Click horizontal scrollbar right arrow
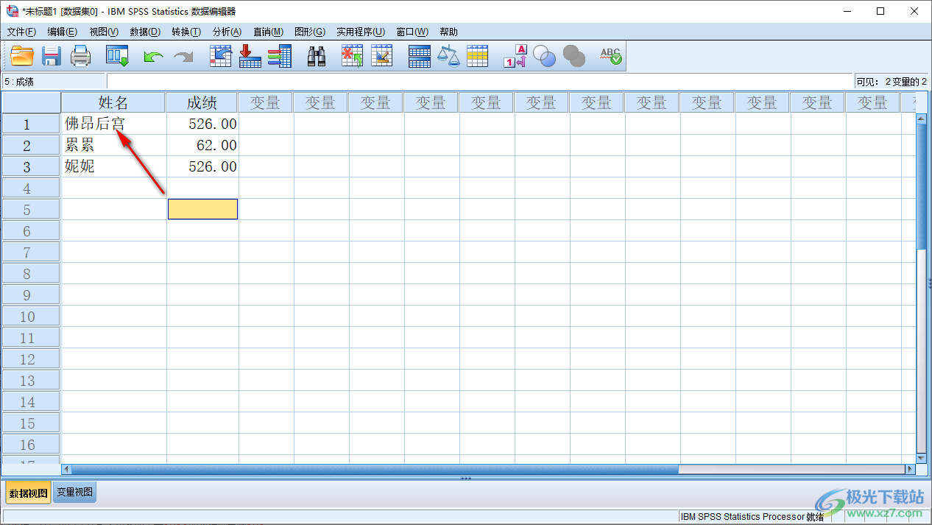The height and width of the screenshot is (525, 932). (x=910, y=469)
